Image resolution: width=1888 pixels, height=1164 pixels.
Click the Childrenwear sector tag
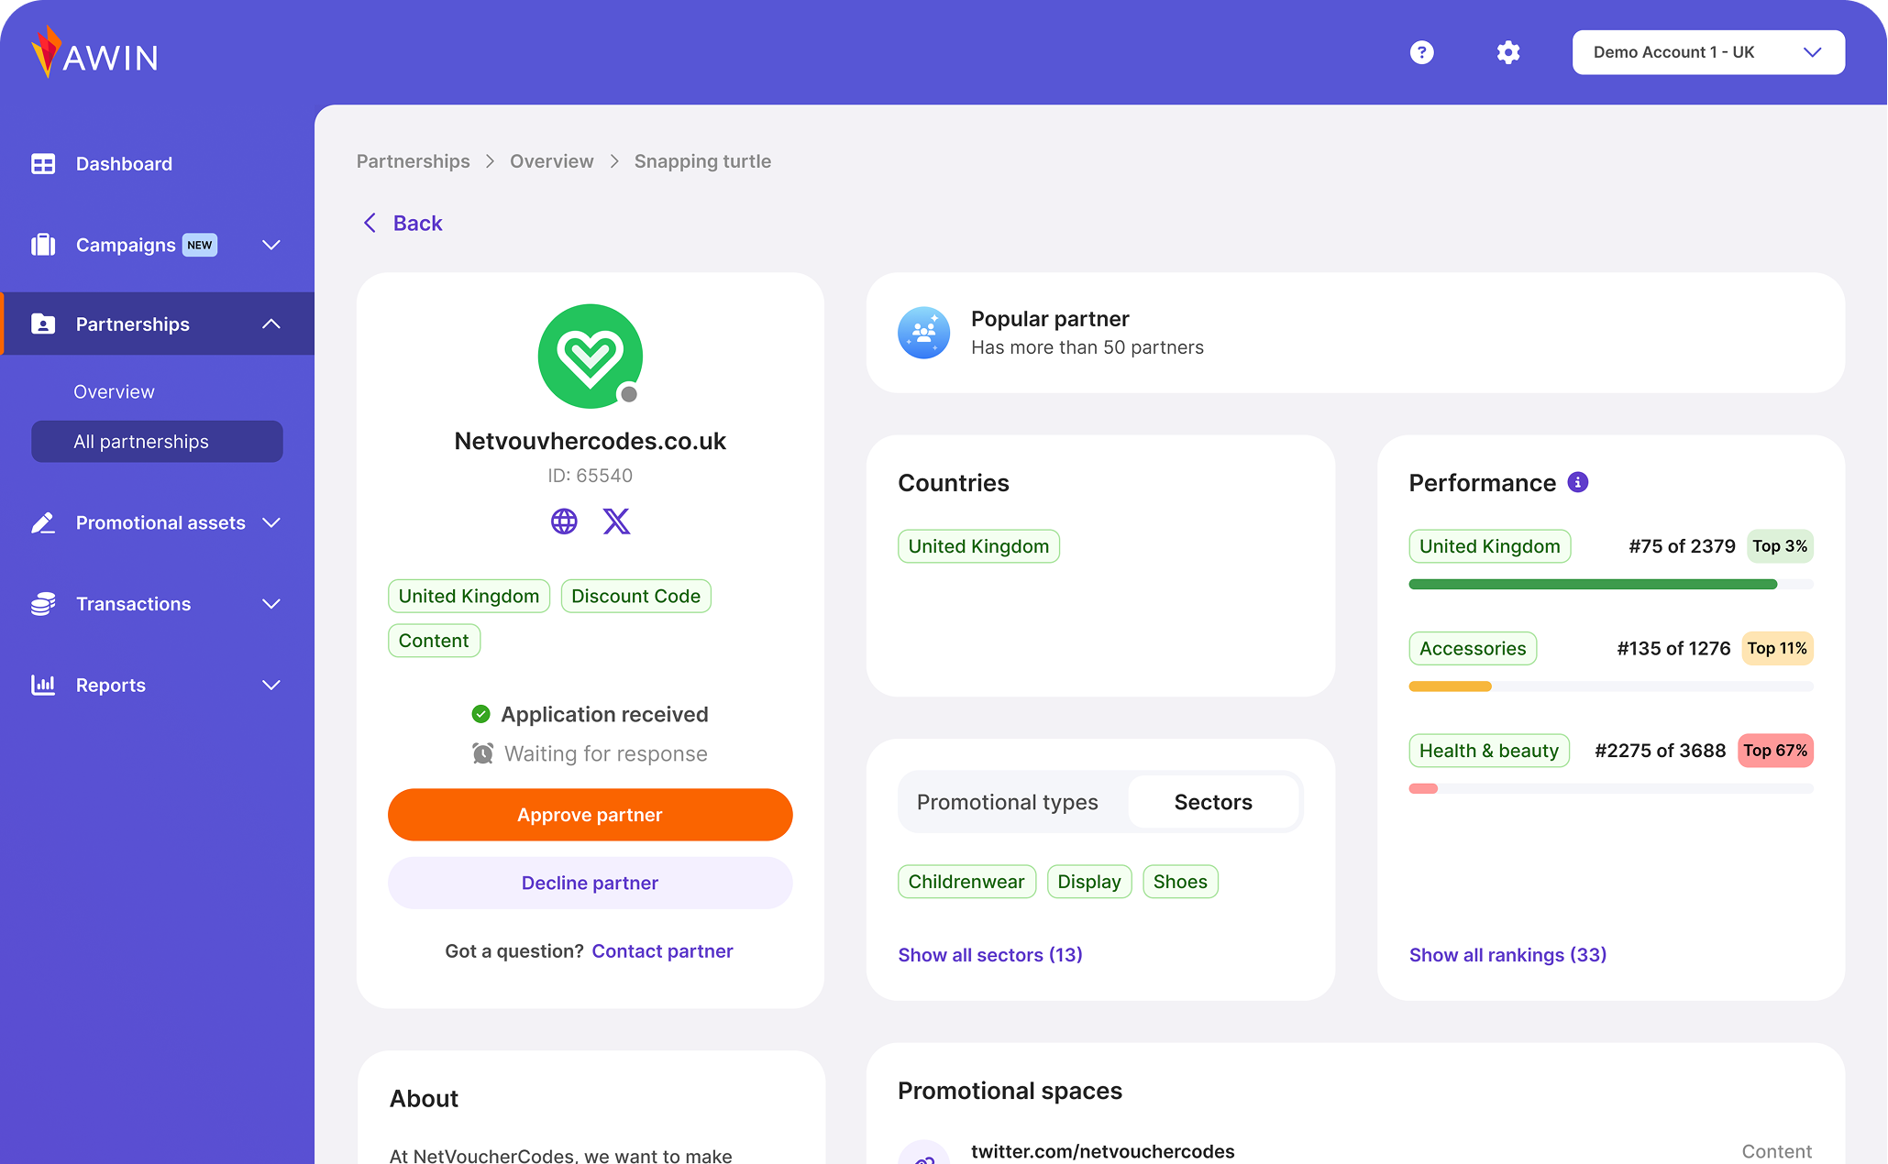point(966,882)
